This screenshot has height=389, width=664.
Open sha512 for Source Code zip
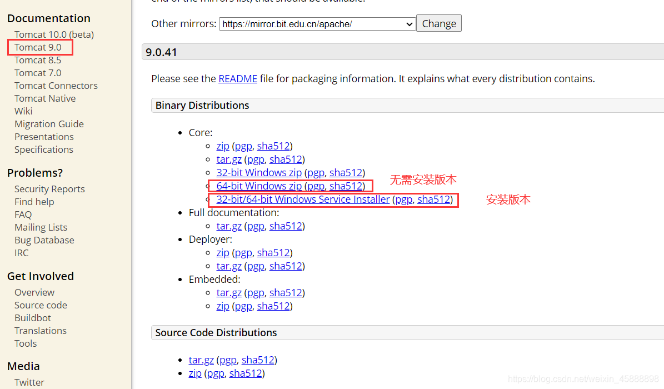point(246,373)
